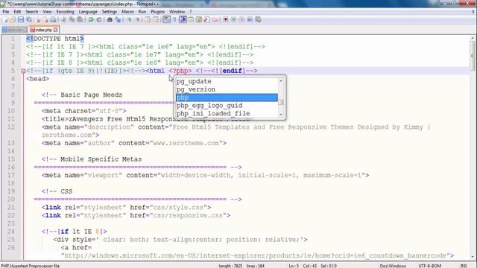Open the Macro menu
This screenshot has height=268, width=477.
tap(127, 12)
